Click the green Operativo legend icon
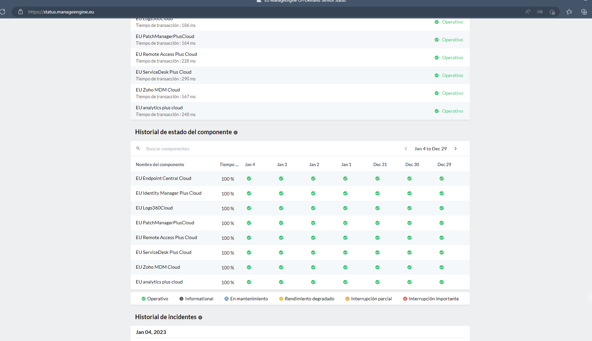The height and width of the screenshot is (341, 592). pyautogui.click(x=143, y=299)
